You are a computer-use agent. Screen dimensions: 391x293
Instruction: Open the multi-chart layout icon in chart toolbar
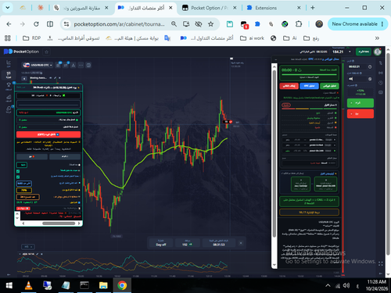click(88, 65)
